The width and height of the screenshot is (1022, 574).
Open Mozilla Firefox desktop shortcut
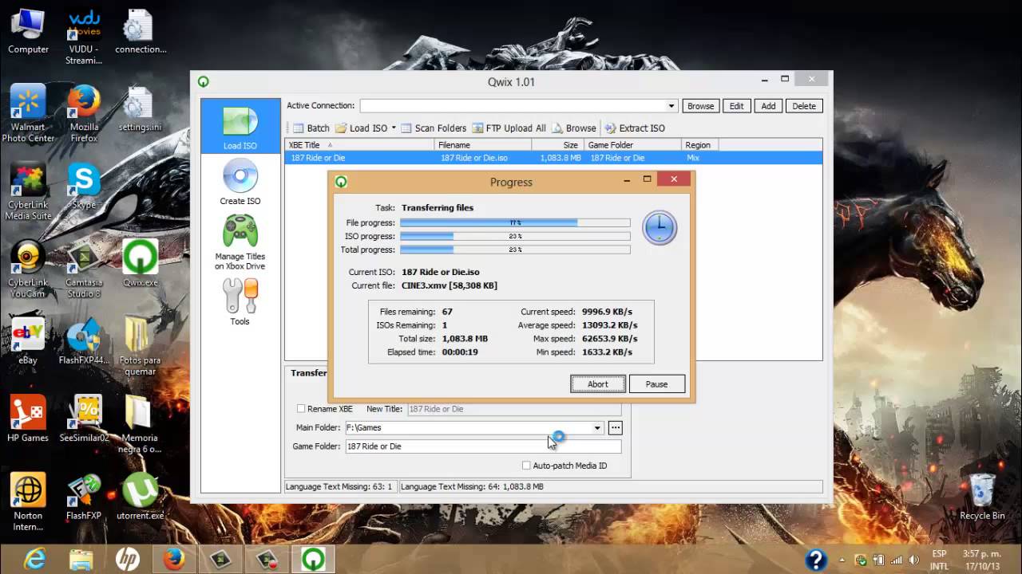(84, 114)
